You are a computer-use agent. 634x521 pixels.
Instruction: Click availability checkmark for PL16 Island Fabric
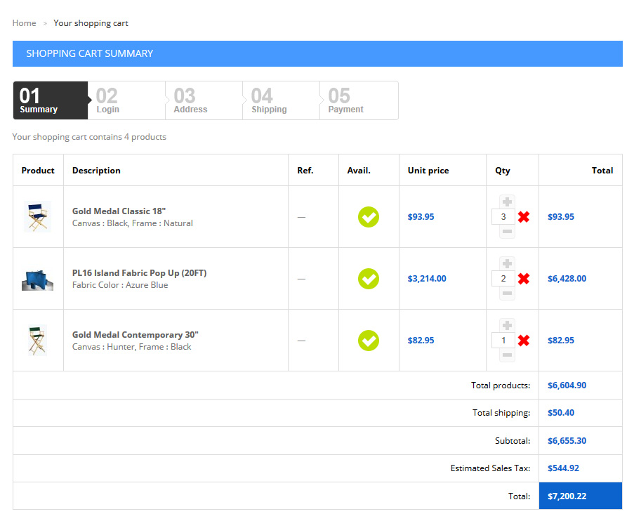point(369,279)
